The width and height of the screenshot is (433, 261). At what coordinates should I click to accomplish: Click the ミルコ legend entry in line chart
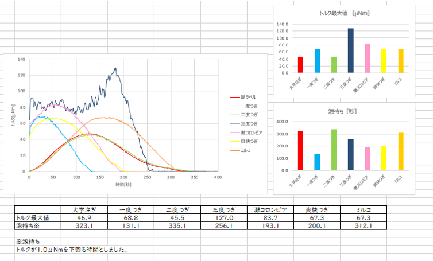246,149
